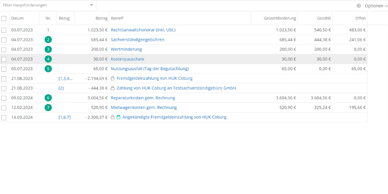The width and height of the screenshot is (388, 194).
Task: Click lock icon beside Fremdgeldeinzahlung von HUK Coburg
Action: coord(113,78)
